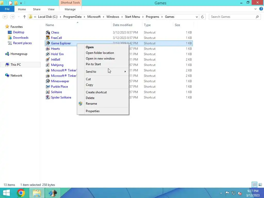
Task: Click the Desktop icon in the sidebar
Action: pyautogui.click(x=10, y=32)
